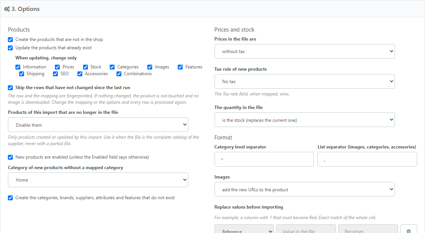Viewport: 425px width, 233px height.
Task: Uncheck the Accessories checkbox
Action: 80,74
